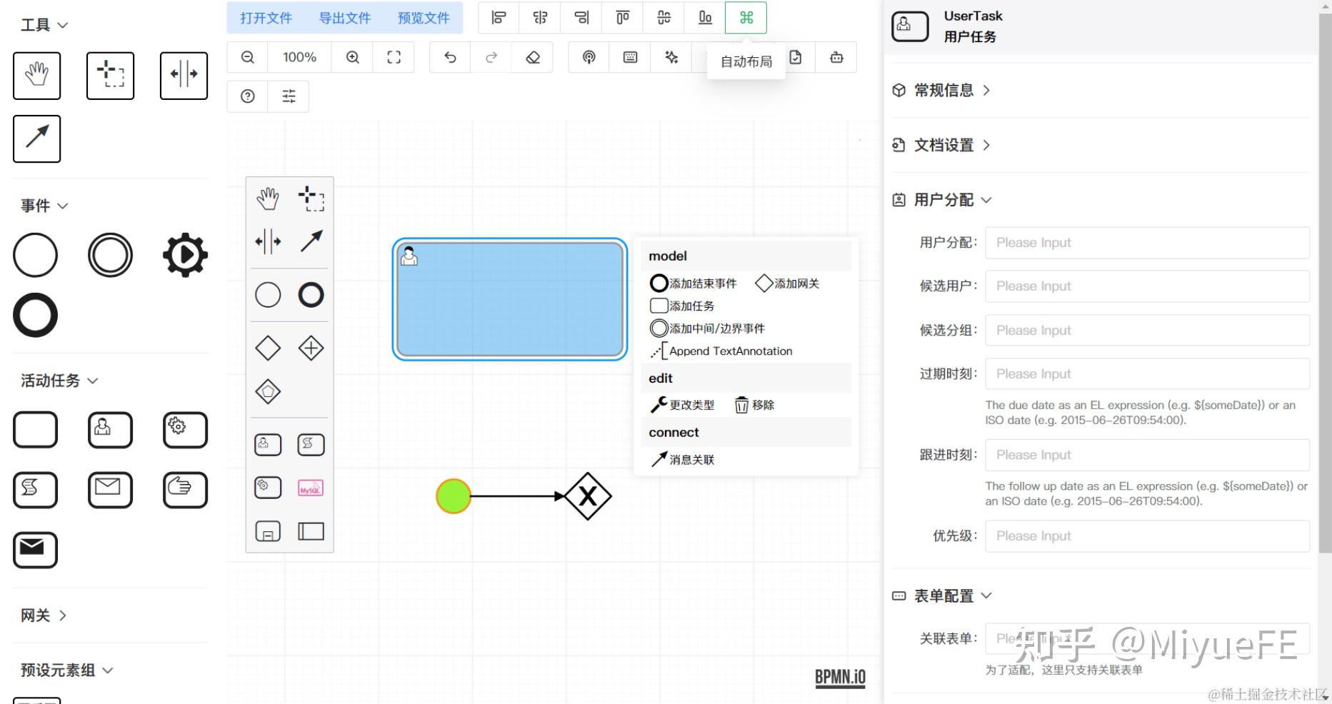Open the 网关 category in the left sidebar
The width and height of the screenshot is (1332, 704).
tap(41, 615)
